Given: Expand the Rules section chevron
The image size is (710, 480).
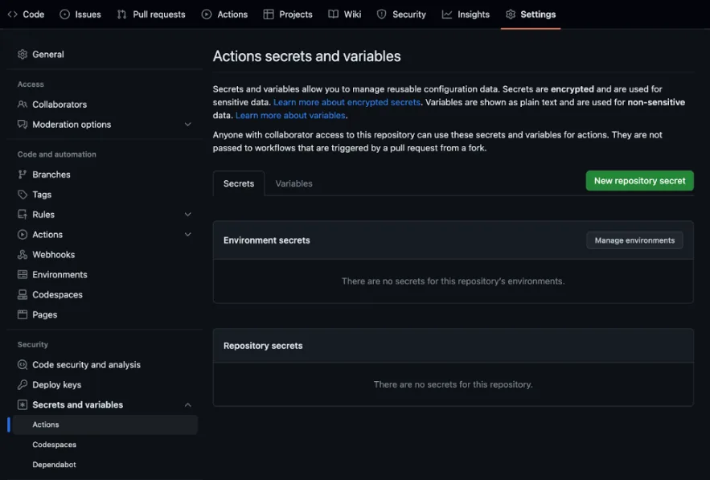Looking at the screenshot, I should [188, 214].
